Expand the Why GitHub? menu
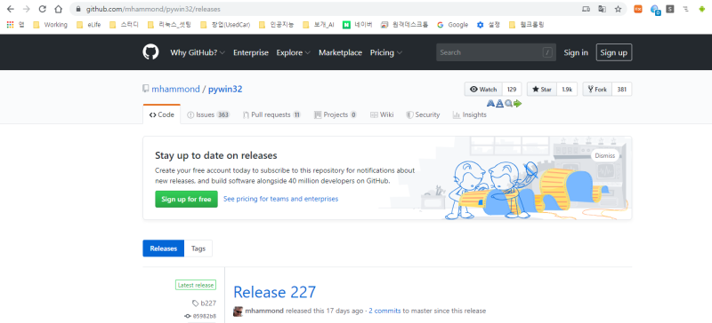Image resolution: width=712 pixels, height=323 pixels. (198, 52)
